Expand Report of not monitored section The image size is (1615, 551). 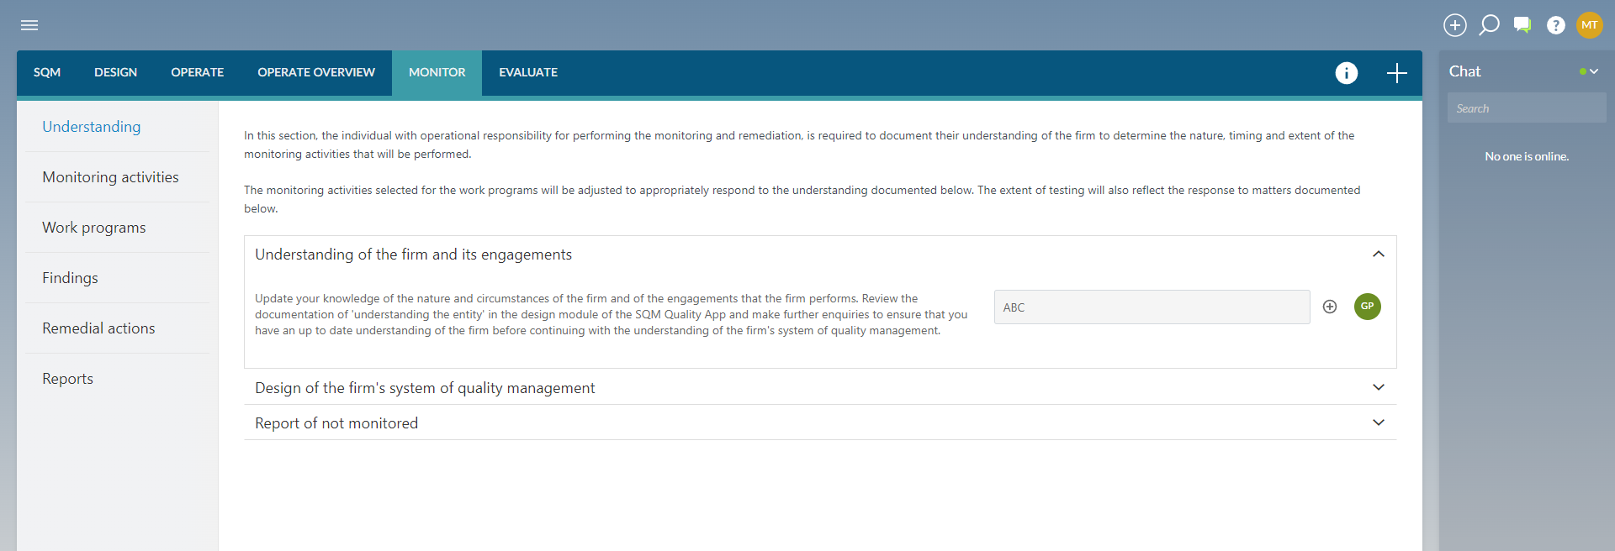tap(1378, 422)
